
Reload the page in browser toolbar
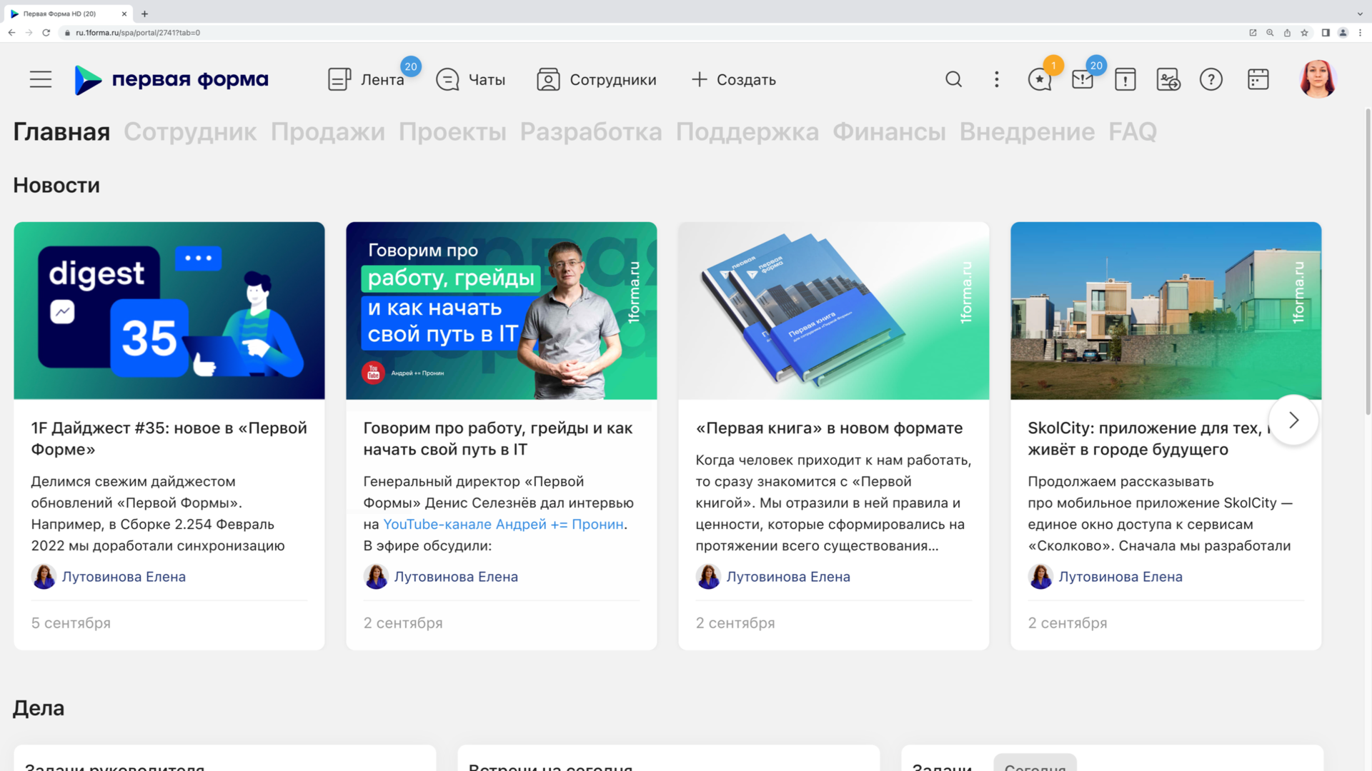pos(46,33)
